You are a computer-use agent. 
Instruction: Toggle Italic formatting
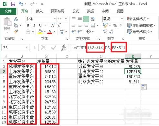[x=34, y=25]
